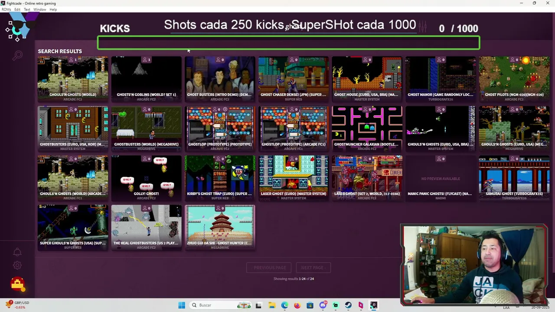This screenshot has height=312, width=555.
Task: Select Samurai-Ghost TurboGrafx16 game
Action: point(514,178)
